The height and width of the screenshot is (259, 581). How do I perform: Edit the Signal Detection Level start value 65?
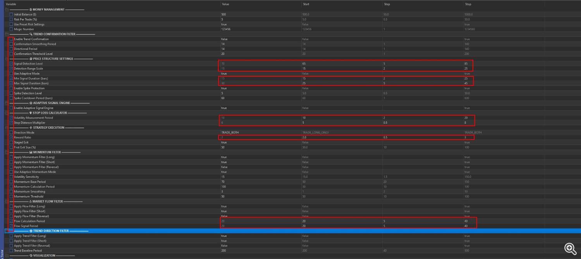click(x=304, y=63)
